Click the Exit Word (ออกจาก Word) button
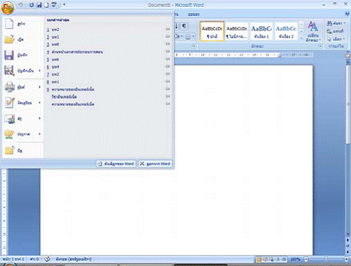The width and height of the screenshot is (351, 266). [x=155, y=163]
